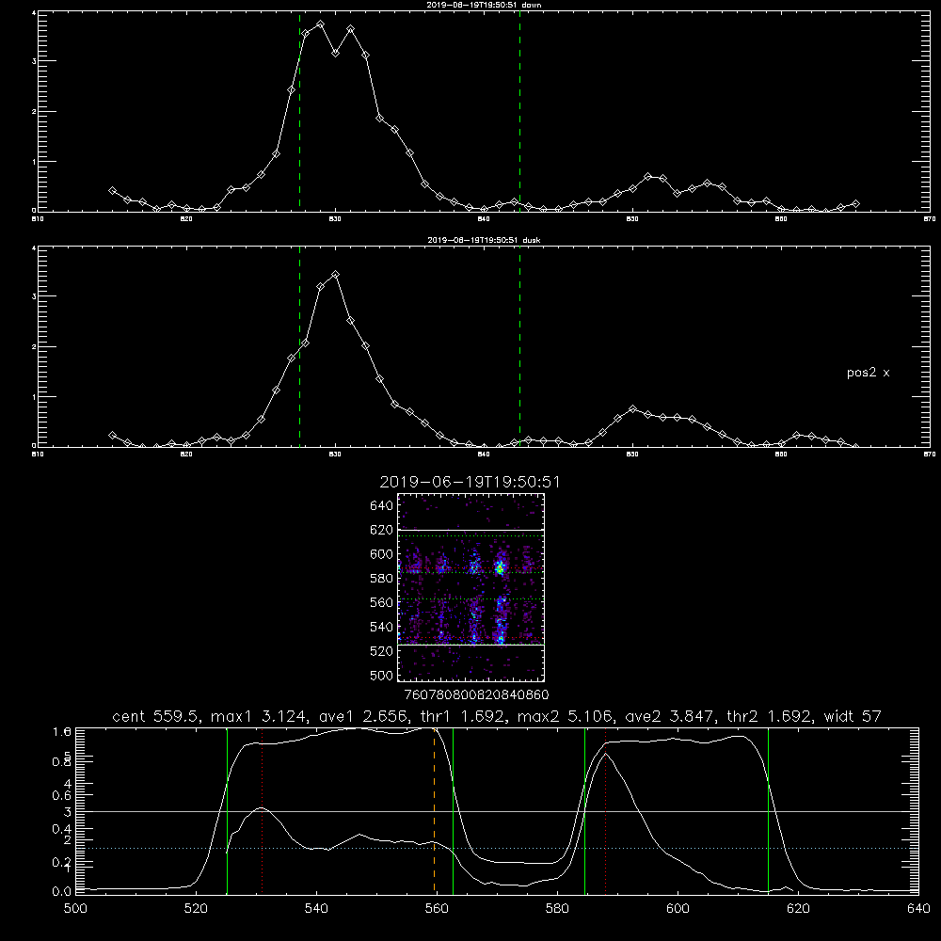Viewport: 941px width, 941px height.
Task: Click the "2" y-axis label of dusk plot
Action: [x=34, y=347]
